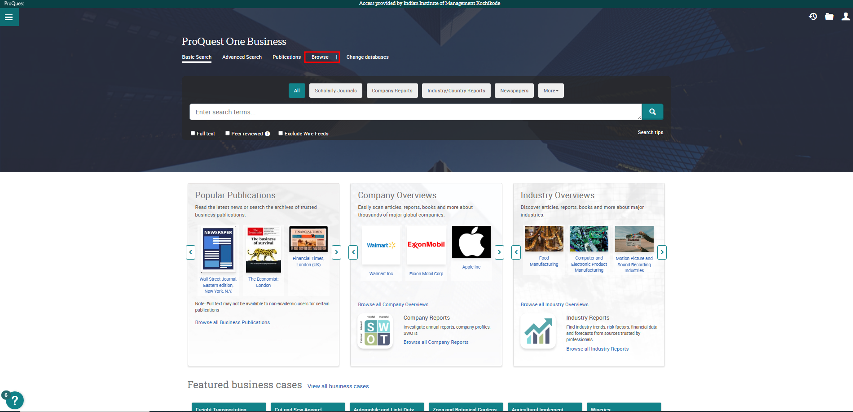This screenshot has height=412, width=853.
Task: Filter by Scholarly Journals button
Action: pyautogui.click(x=335, y=91)
